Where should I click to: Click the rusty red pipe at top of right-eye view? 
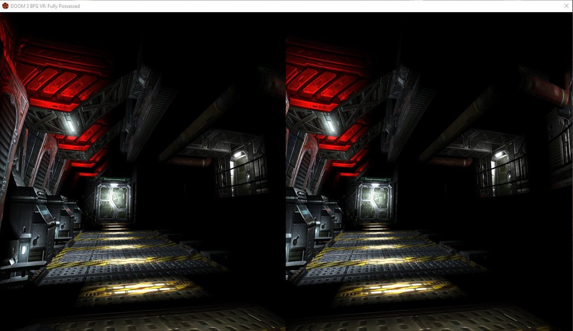544,88
